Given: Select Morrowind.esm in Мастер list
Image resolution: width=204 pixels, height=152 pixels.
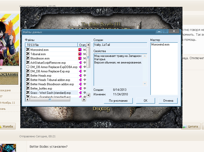Looking at the screenshot, I should pos(160,45).
